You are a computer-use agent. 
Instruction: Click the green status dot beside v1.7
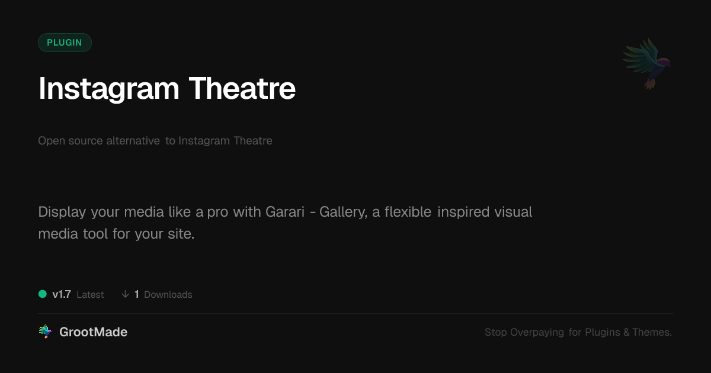pyautogui.click(x=43, y=294)
